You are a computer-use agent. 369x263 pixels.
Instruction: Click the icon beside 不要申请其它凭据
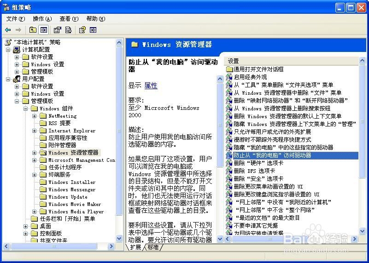[229, 225]
